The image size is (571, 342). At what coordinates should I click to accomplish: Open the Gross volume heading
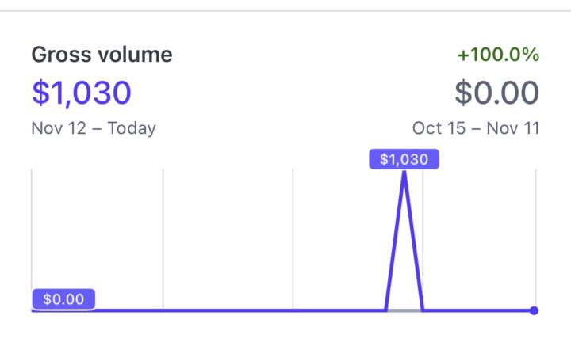102,55
